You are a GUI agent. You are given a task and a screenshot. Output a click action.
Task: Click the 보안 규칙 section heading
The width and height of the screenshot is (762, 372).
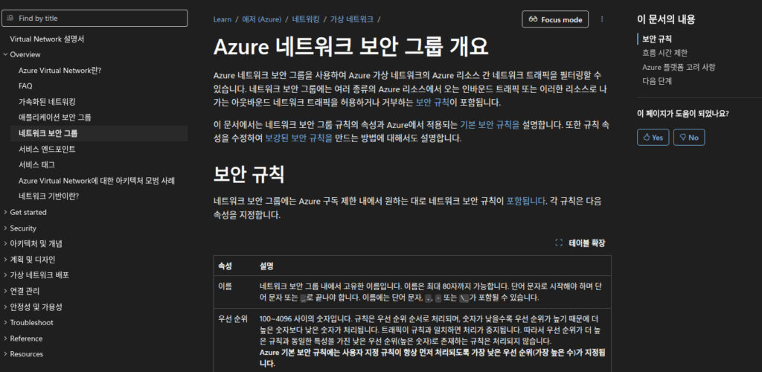[x=249, y=174]
